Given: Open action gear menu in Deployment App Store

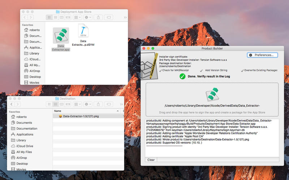Looking at the screenshot, I should coord(88,17).
